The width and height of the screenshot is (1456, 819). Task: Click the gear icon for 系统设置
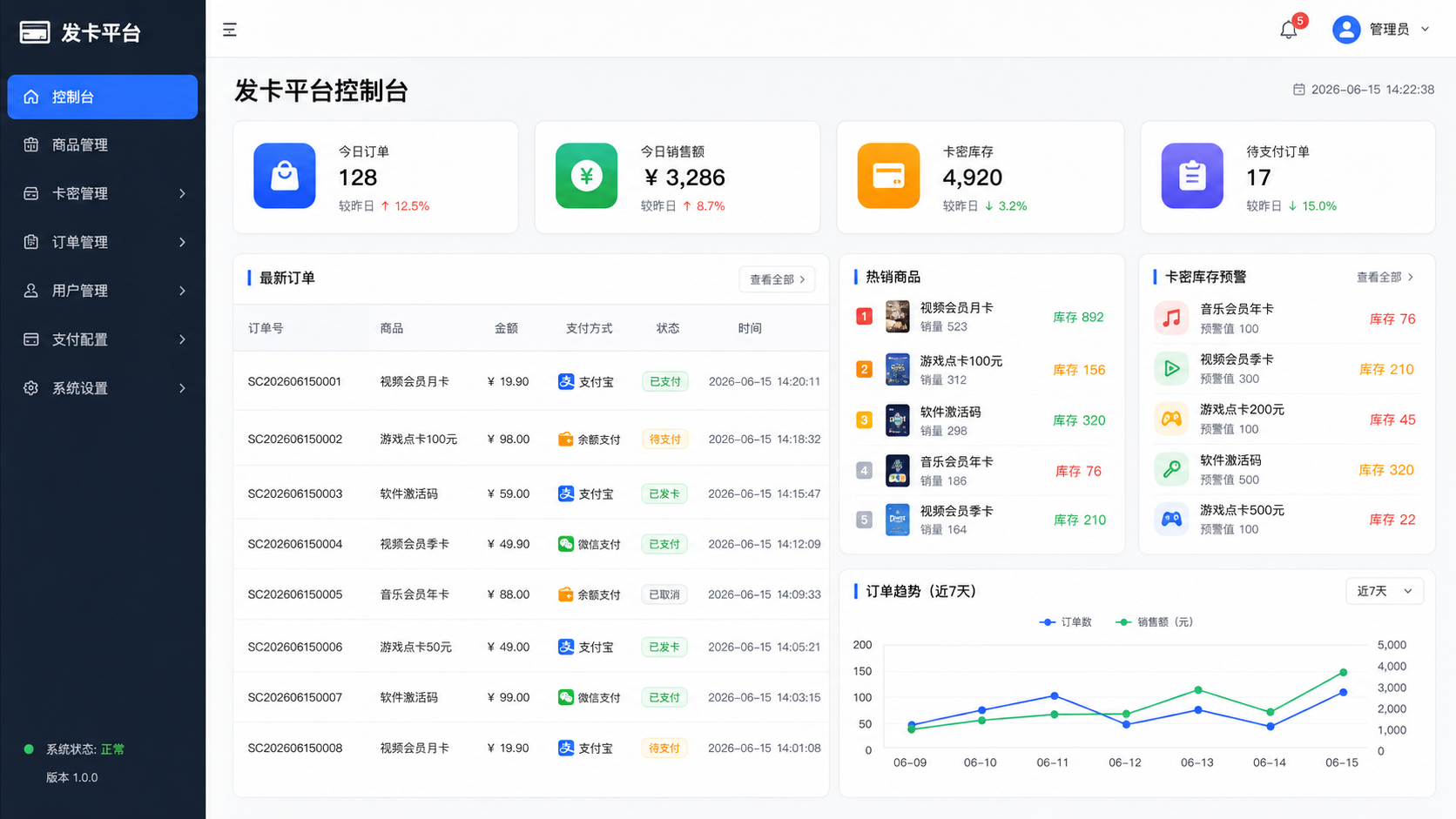coord(31,388)
